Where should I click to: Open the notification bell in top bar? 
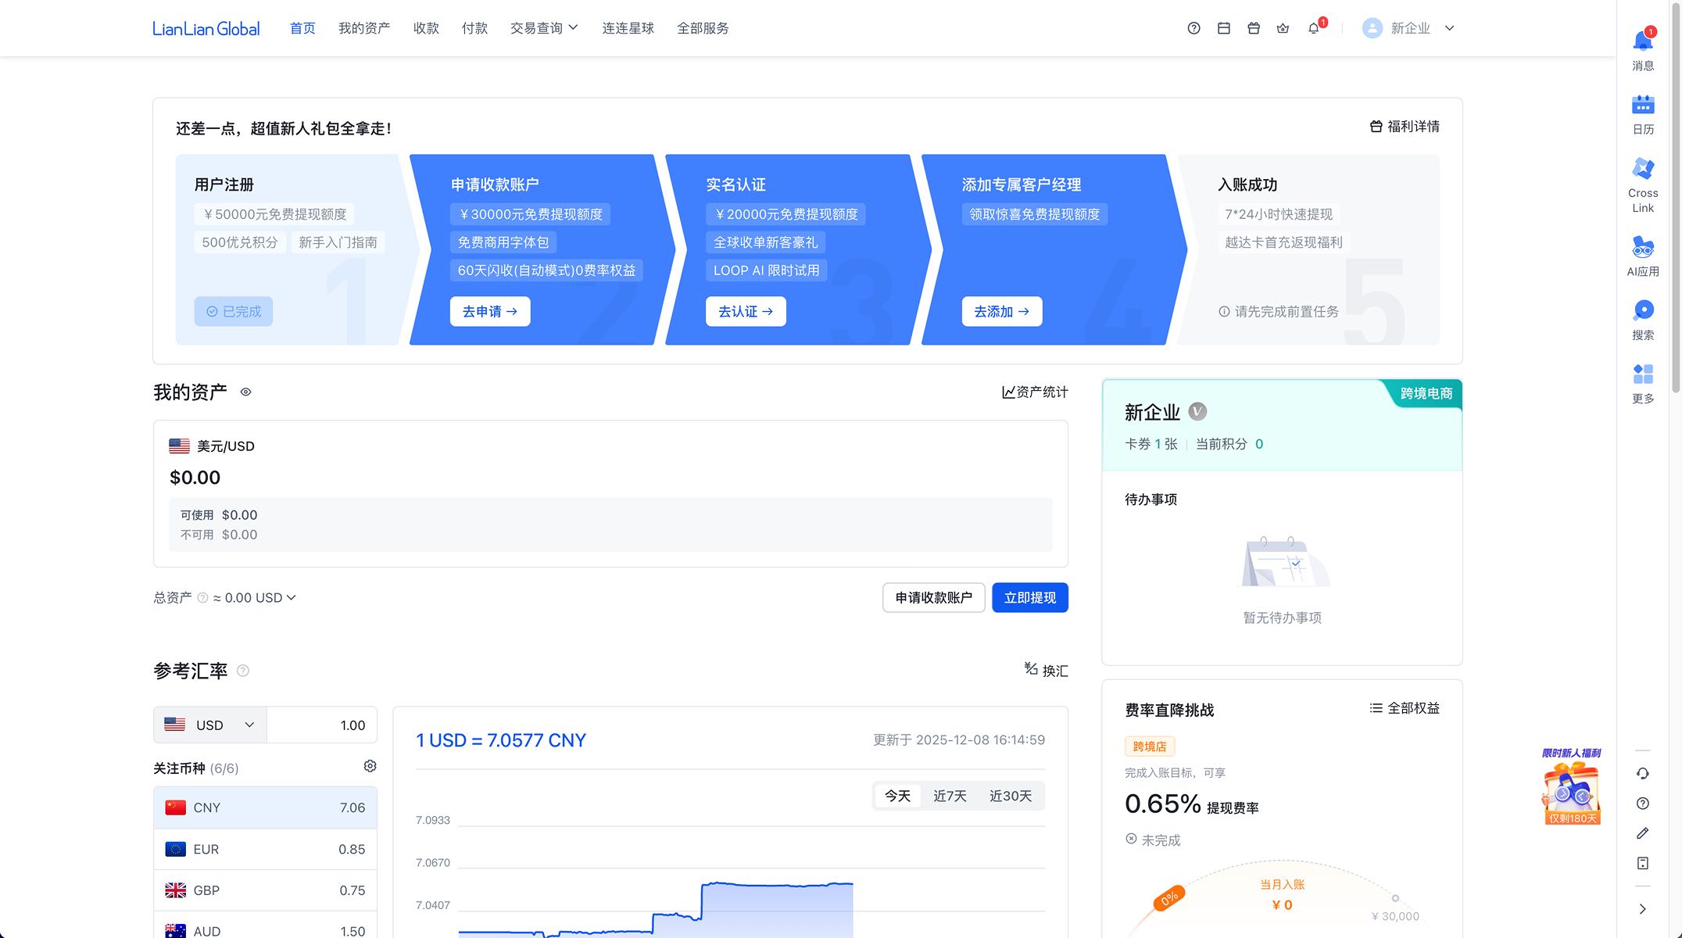[1313, 28]
